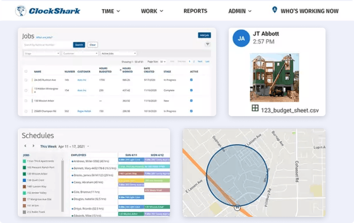Open the REPORTS menu

[195, 12]
